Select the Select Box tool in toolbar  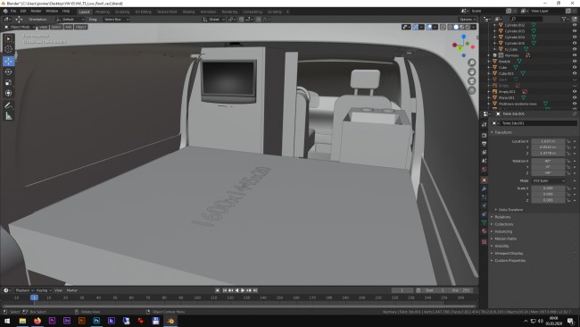(x=9, y=38)
